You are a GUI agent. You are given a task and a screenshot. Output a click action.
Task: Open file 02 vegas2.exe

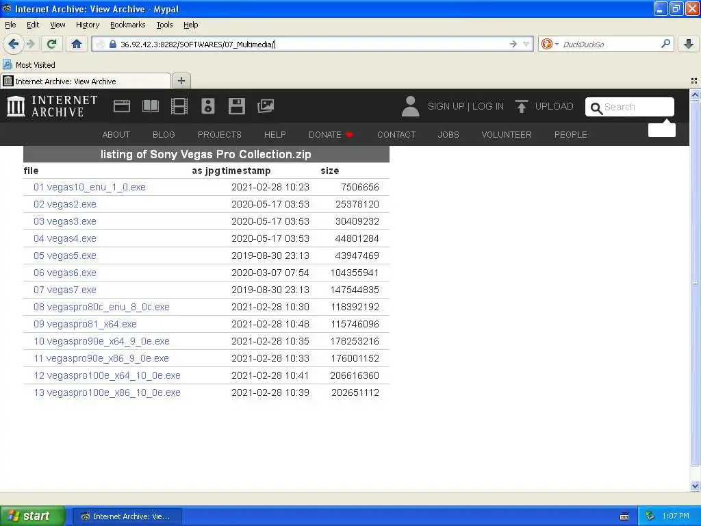coord(65,204)
